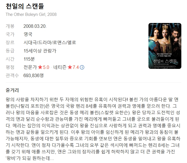
Task: Click the 줄거리 section heading
Action: pyautogui.click(x=12, y=90)
